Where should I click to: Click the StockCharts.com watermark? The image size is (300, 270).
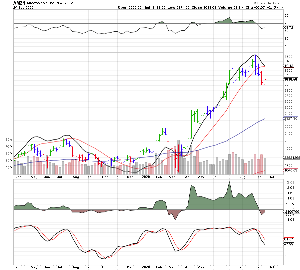click(x=272, y=3)
